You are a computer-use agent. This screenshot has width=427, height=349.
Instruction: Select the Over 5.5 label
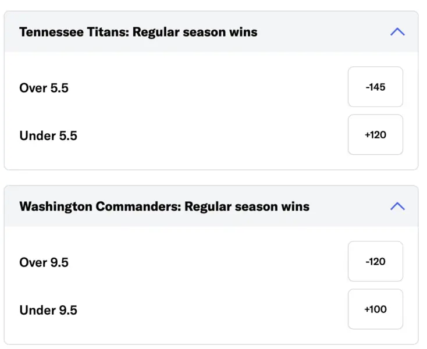(44, 88)
